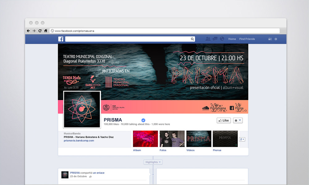Open the Prensa thumbnail
Image resolution: width=309 pixels, height=185 pixels.
point(225,139)
